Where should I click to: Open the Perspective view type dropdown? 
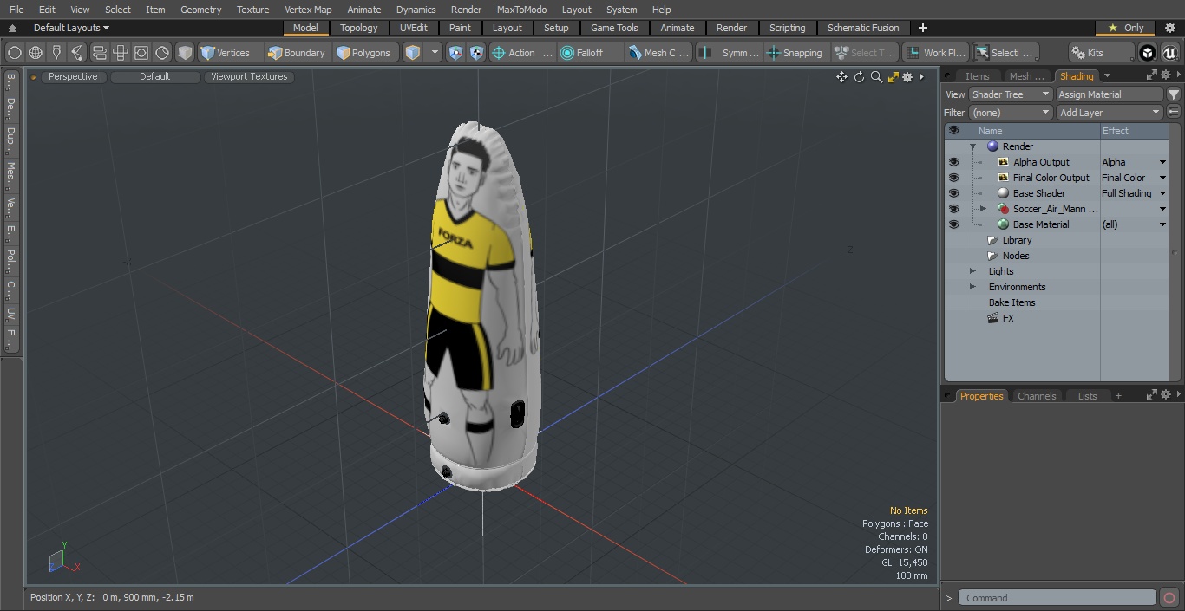click(x=73, y=76)
